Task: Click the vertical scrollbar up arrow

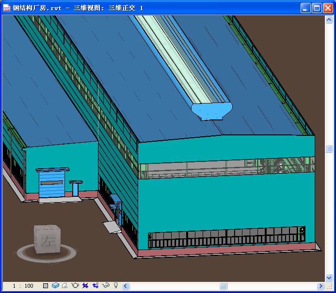Action: 329,20
